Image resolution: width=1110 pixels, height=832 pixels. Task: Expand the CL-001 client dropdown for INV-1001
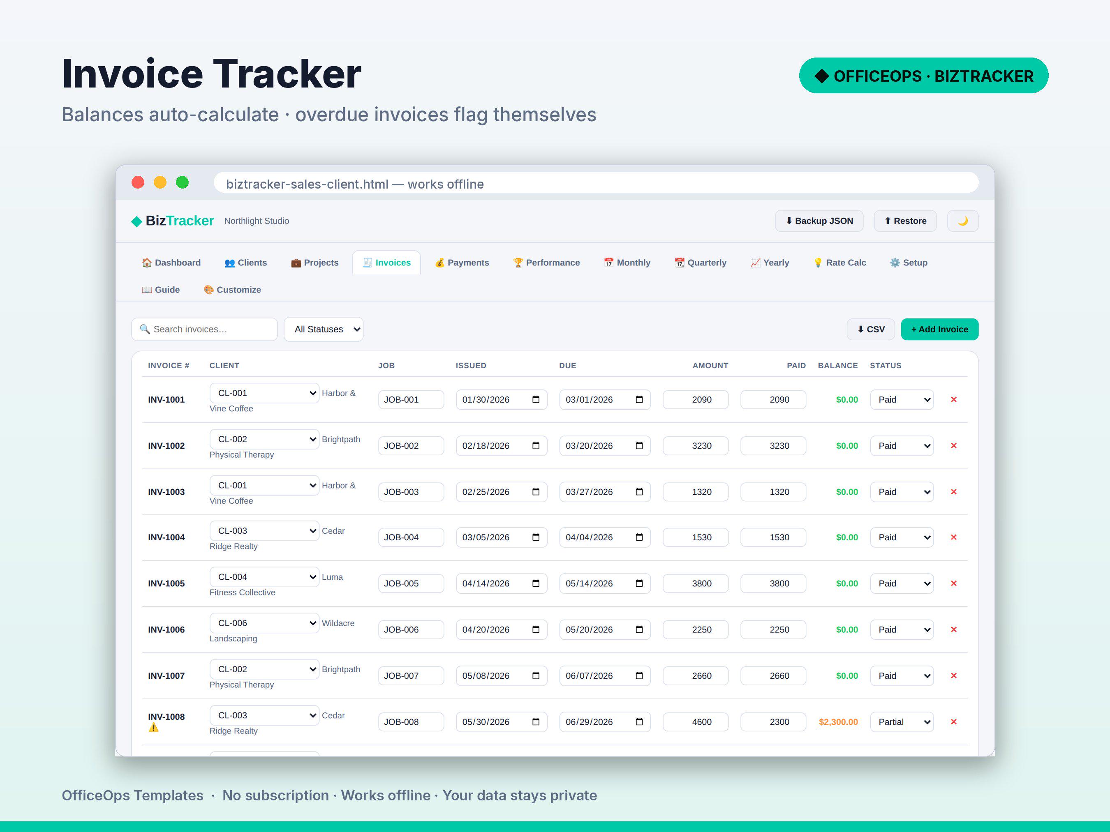(264, 393)
